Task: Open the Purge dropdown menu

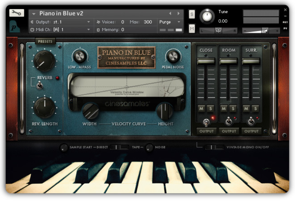Action: [x=170, y=22]
